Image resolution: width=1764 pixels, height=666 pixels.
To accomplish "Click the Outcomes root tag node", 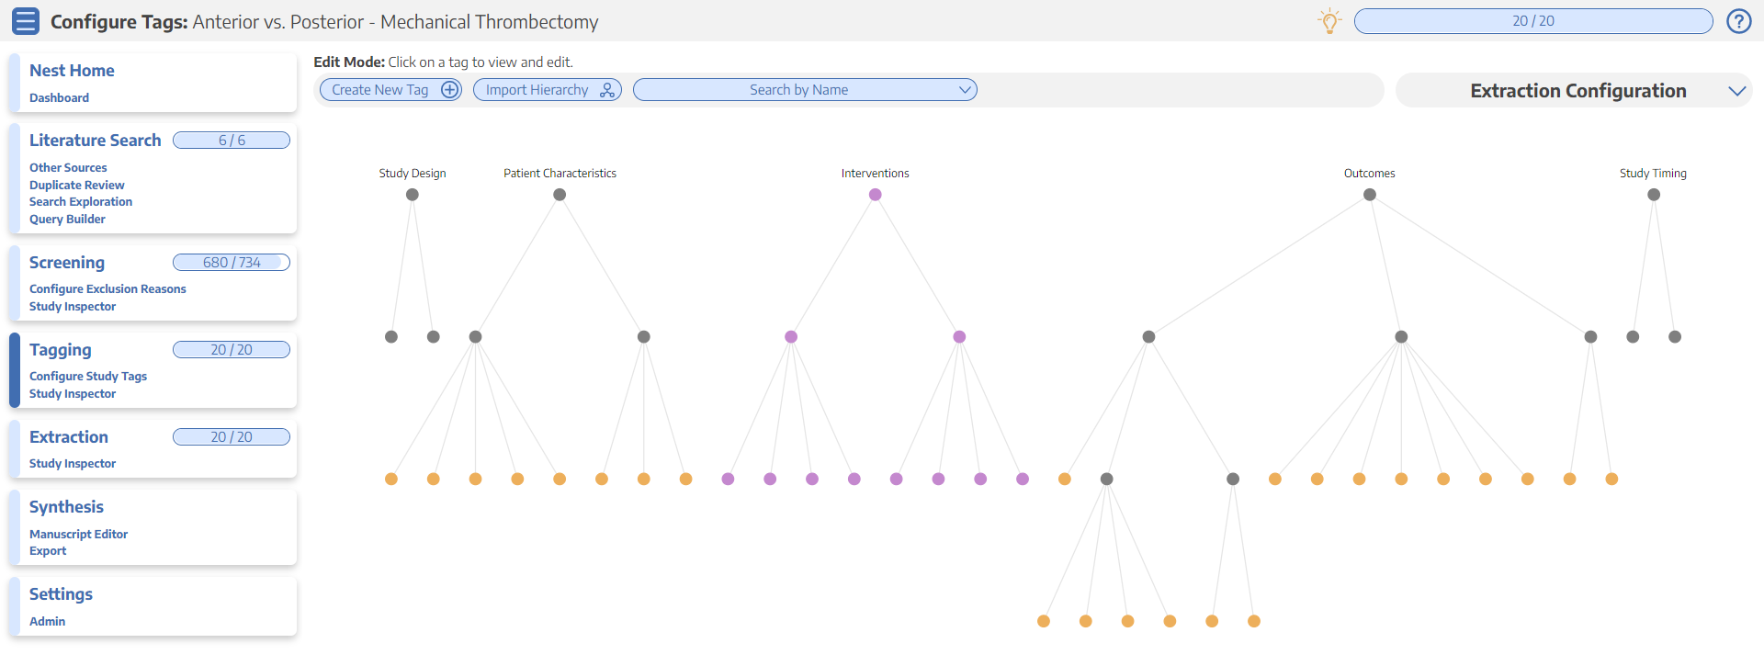I will point(1370,195).
